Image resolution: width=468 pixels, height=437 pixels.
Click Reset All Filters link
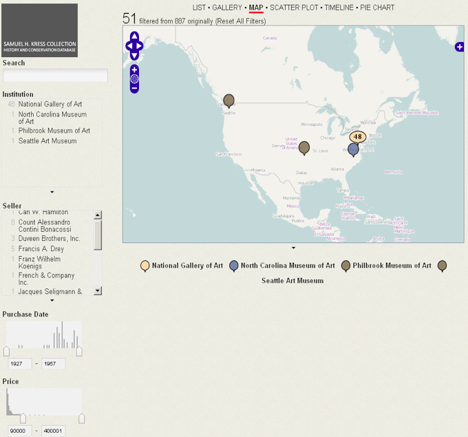[x=241, y=21]
